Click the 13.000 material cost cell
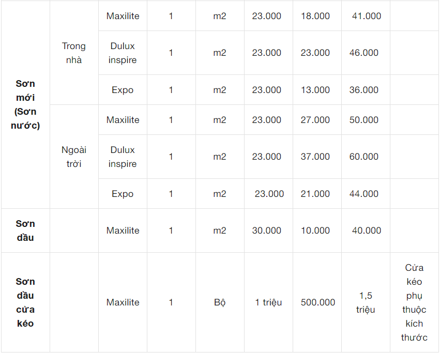The image size is (440, 353). (x=315, y=90)
